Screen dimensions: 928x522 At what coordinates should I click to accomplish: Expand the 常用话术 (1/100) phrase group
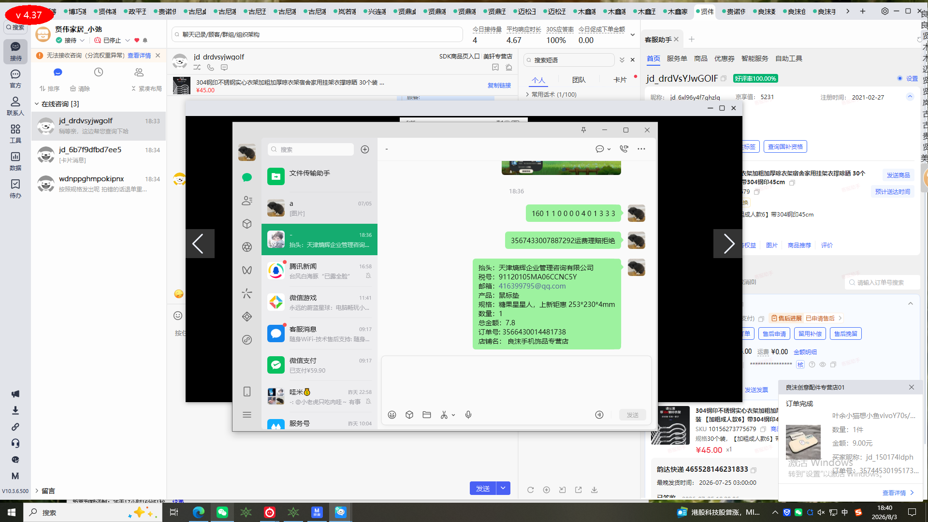[551, 94]
